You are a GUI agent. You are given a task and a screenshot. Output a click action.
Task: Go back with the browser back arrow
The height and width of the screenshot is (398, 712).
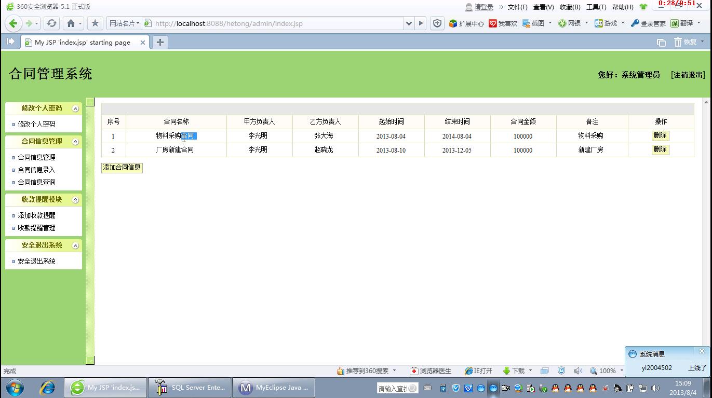tap(13, 23)
